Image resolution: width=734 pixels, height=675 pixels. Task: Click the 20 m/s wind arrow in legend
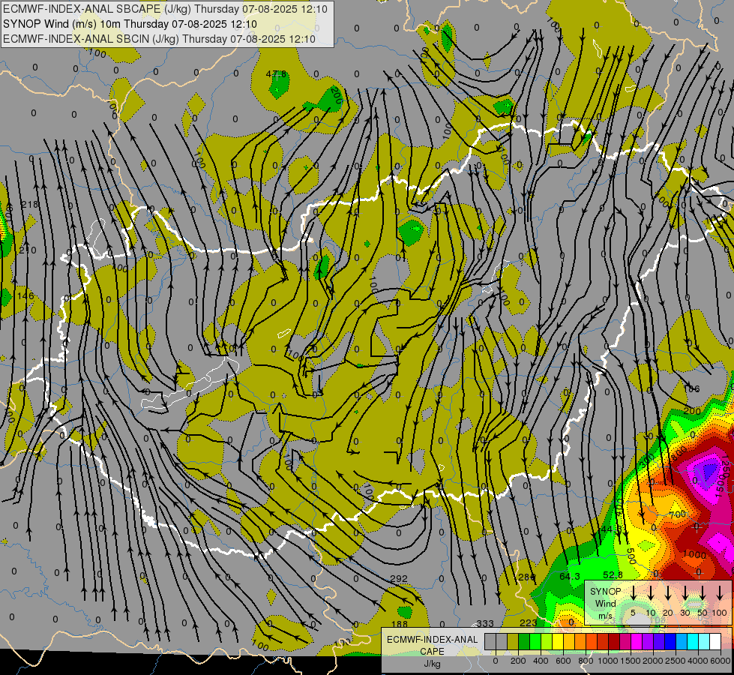coord(668,592)
